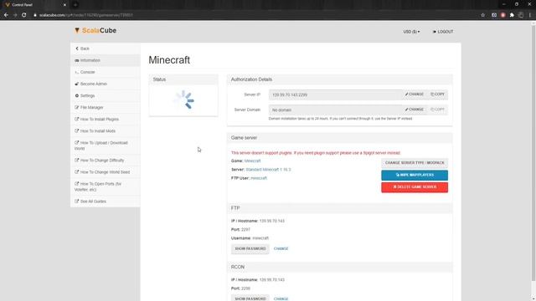
Task: Open Console from the sidebar
Action: [x=106, y=72]
